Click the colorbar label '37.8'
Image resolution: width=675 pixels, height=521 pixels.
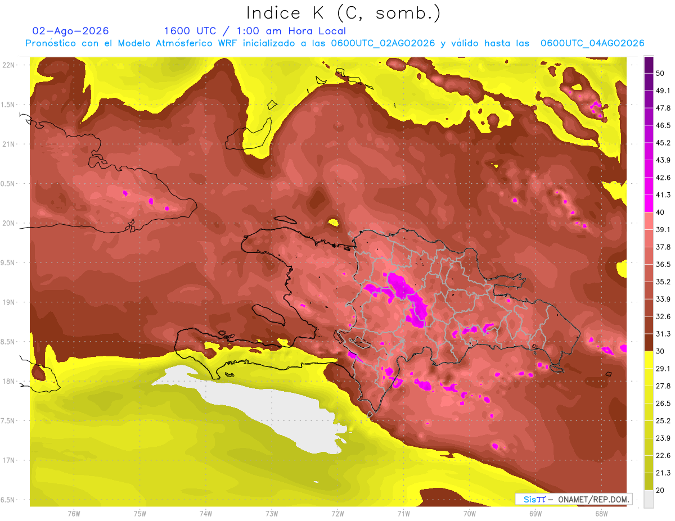(x=663, y=247)
